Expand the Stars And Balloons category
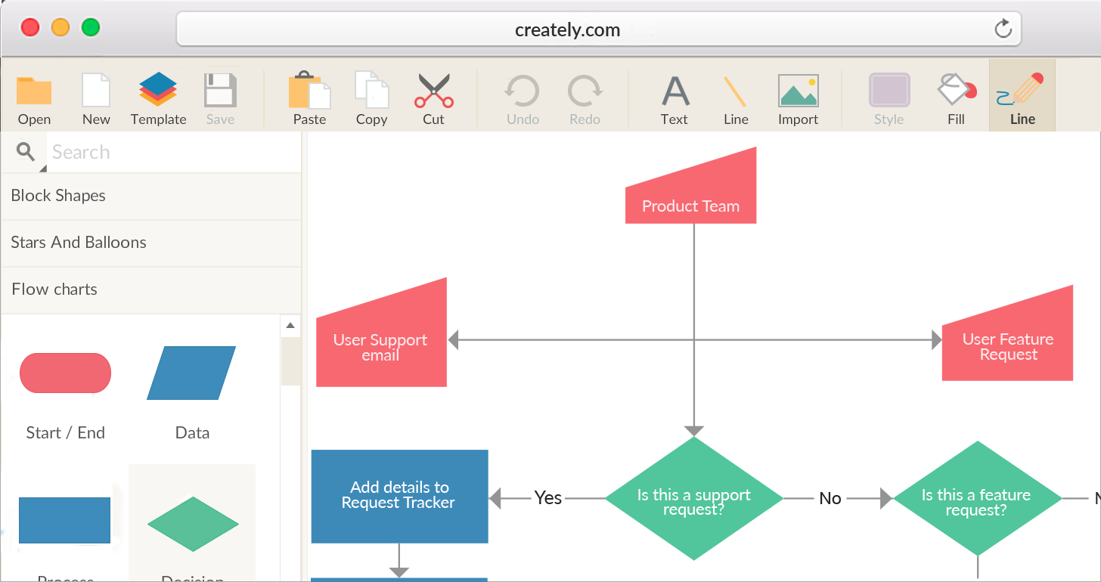Viewport: 1101px width, 582px height. click(151, 243)
